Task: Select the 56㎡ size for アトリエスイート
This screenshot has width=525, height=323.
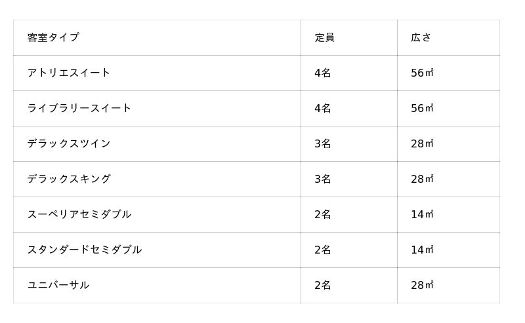Action: pos(422,73)
